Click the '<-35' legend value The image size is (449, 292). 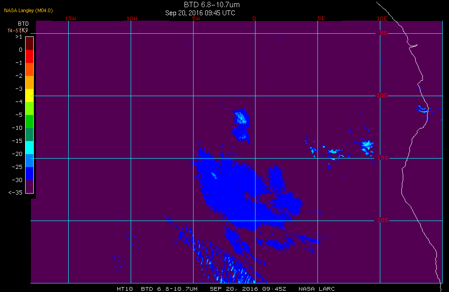(x=15, y=193)
